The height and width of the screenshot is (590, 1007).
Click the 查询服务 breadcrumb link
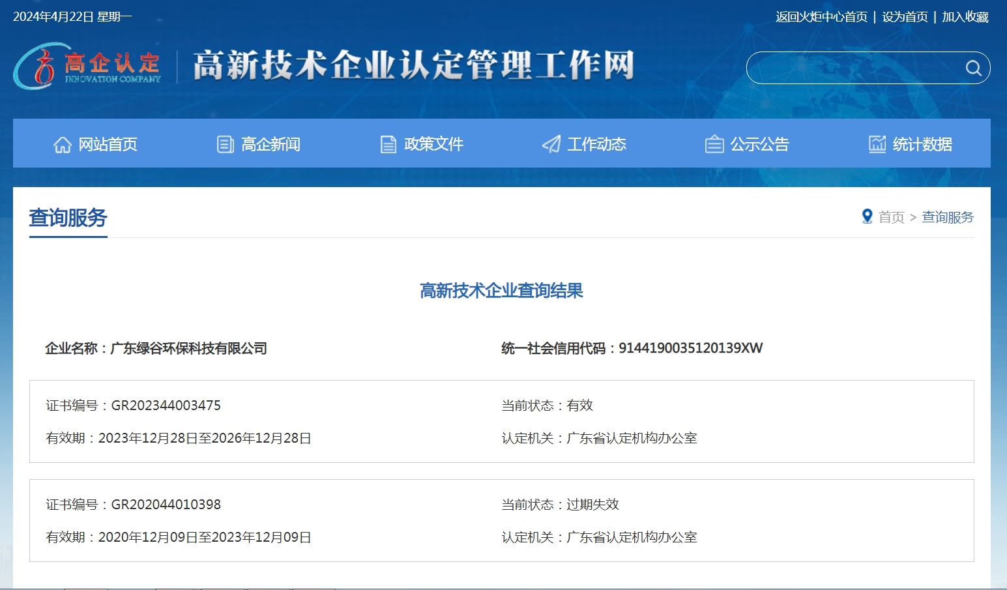point(948,217)
